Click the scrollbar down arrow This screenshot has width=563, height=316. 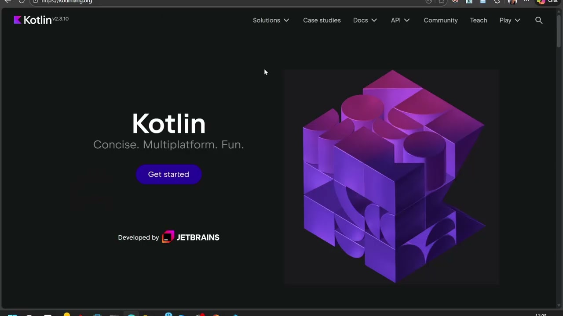[x=559, y=305]
